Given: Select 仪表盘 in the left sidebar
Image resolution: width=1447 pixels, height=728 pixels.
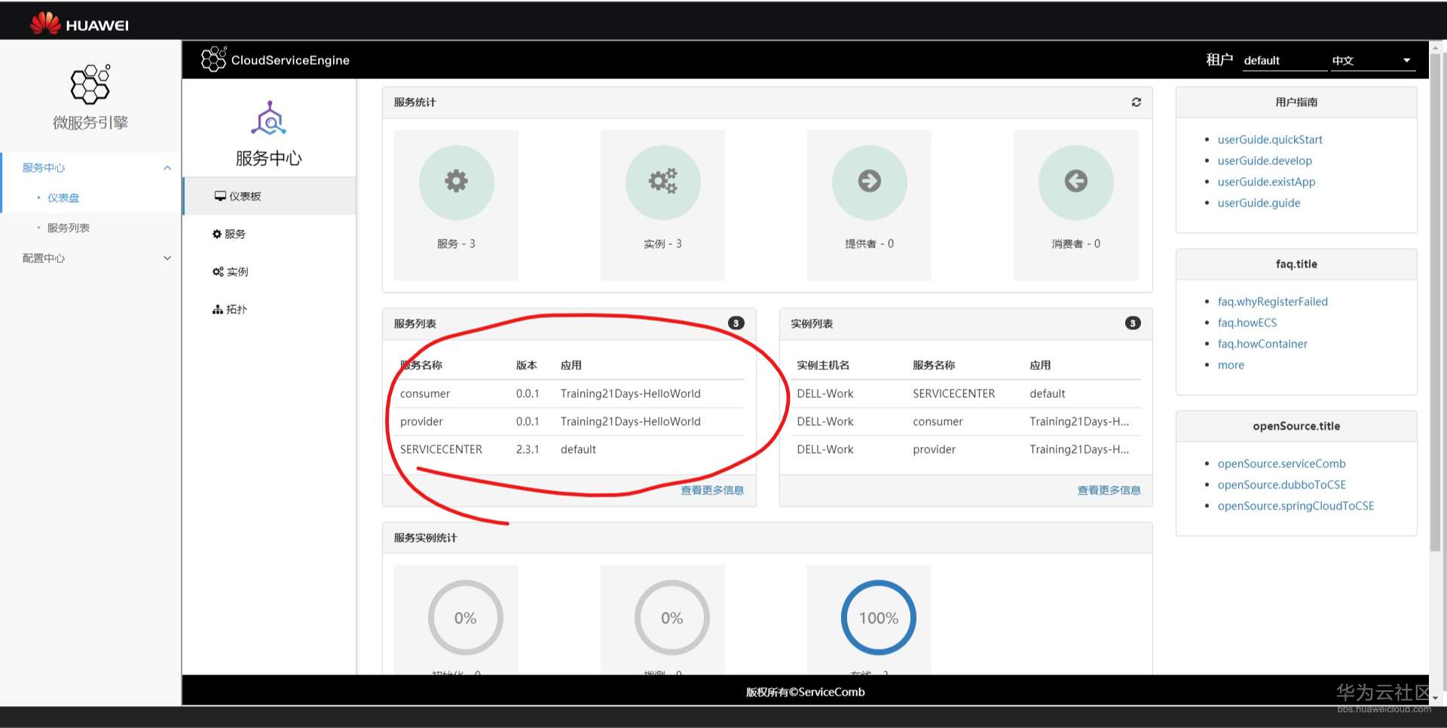Looking at the screenshot, I should (x=63, y=198).
